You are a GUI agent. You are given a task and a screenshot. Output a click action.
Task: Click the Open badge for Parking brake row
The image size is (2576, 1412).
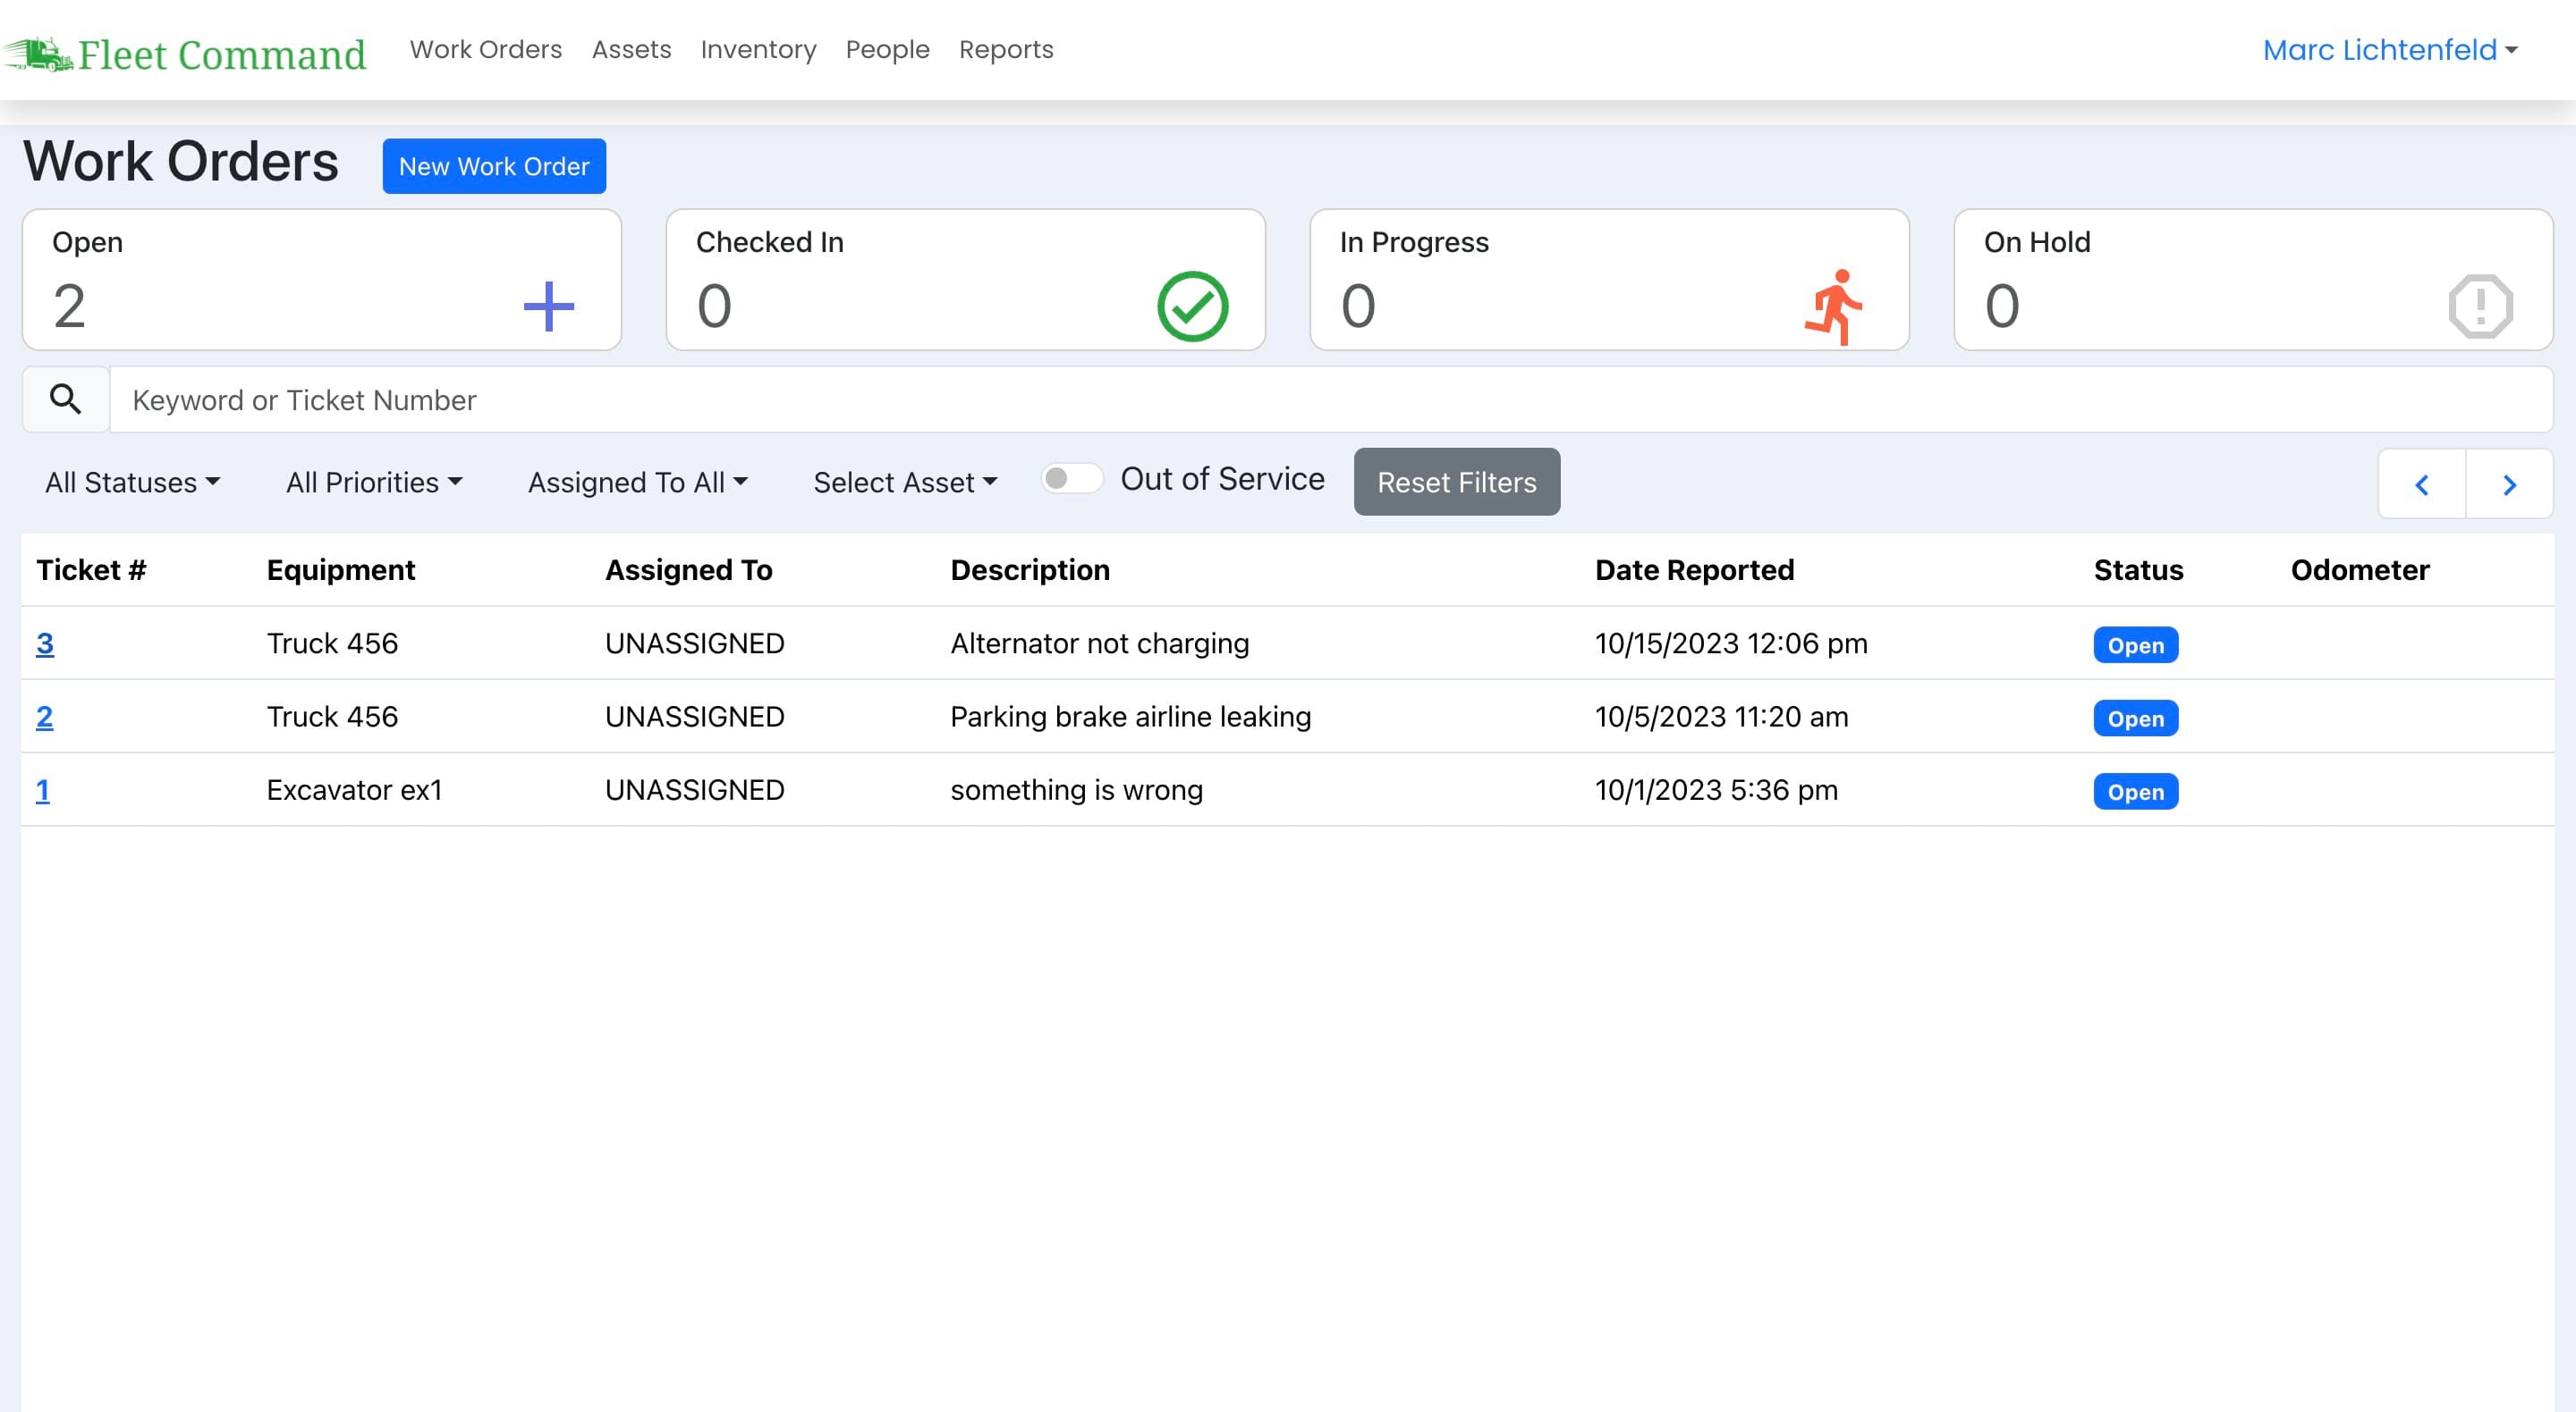pyautogui.click(x=2135, y=719)
